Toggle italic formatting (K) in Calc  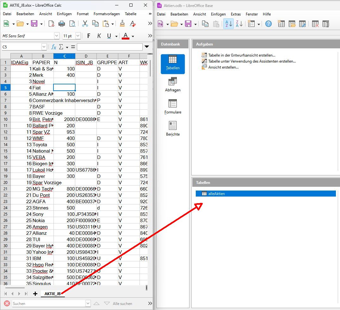99,36
